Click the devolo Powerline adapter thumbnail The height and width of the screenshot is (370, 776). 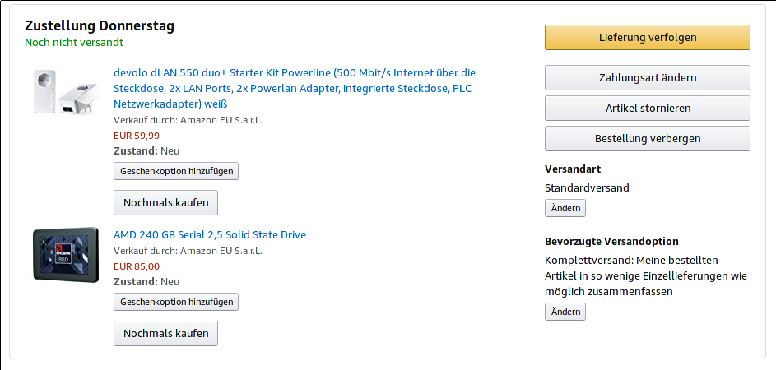(x=66, y=92)
